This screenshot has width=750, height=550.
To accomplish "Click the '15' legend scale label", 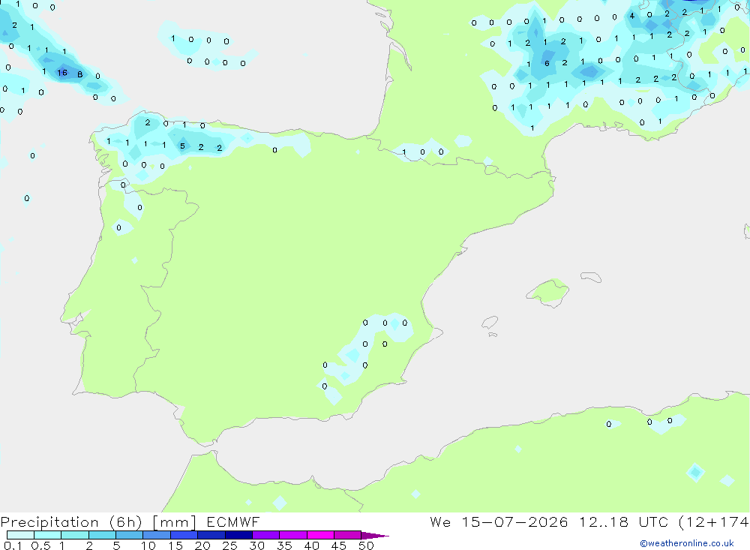I will tap(175, 545).
